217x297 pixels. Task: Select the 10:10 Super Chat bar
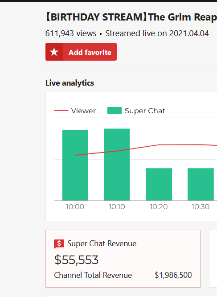tap(117, 165)
